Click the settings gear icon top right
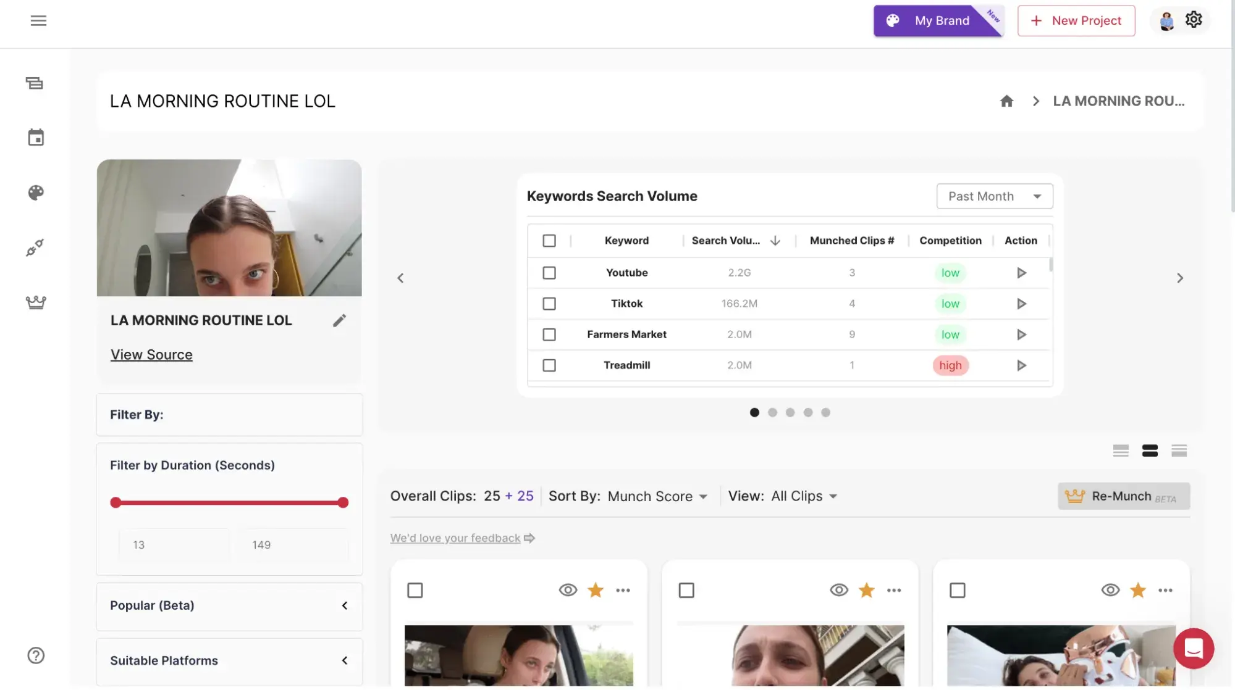The width and height of the screenshot is (1235, 690). click(1194, 20)
